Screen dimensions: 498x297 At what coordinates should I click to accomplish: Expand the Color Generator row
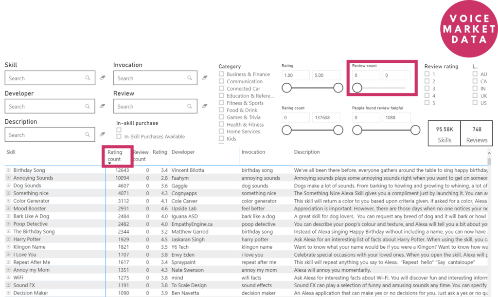pyautogui.click(x=9, y=201)
